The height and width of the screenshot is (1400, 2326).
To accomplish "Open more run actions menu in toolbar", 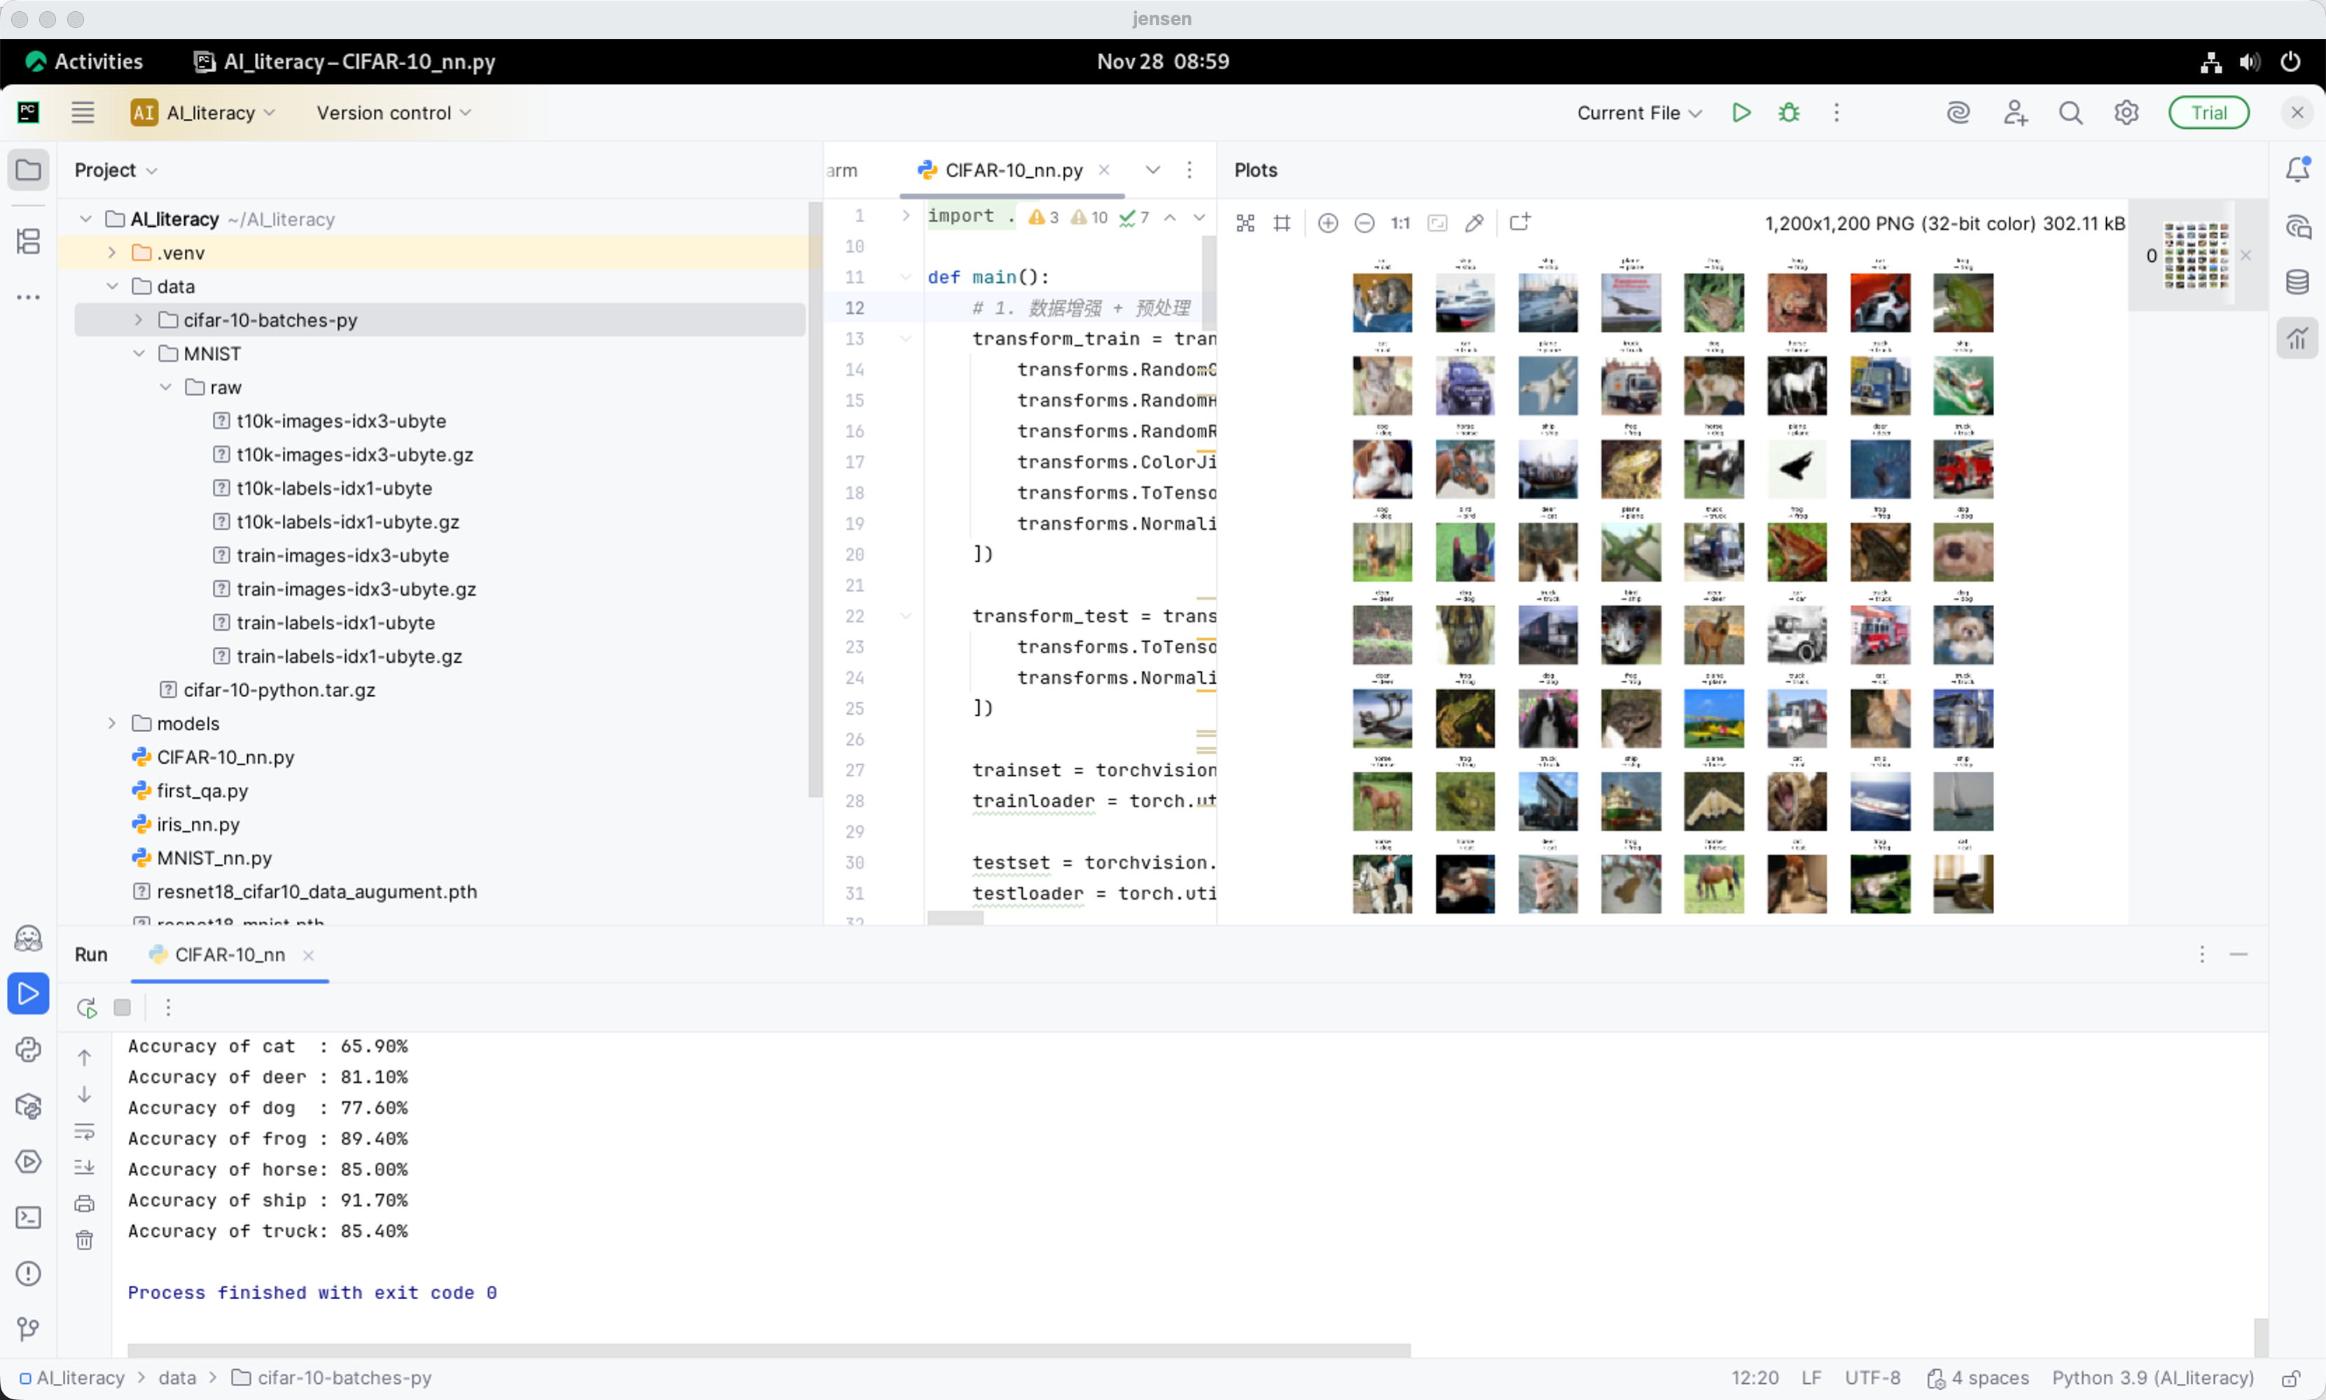I will 1835,112.
